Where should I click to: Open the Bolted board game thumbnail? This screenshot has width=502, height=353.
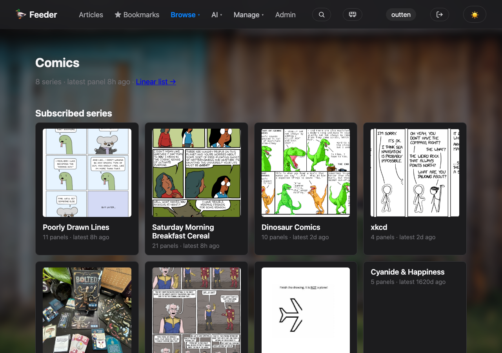(87, 310)
